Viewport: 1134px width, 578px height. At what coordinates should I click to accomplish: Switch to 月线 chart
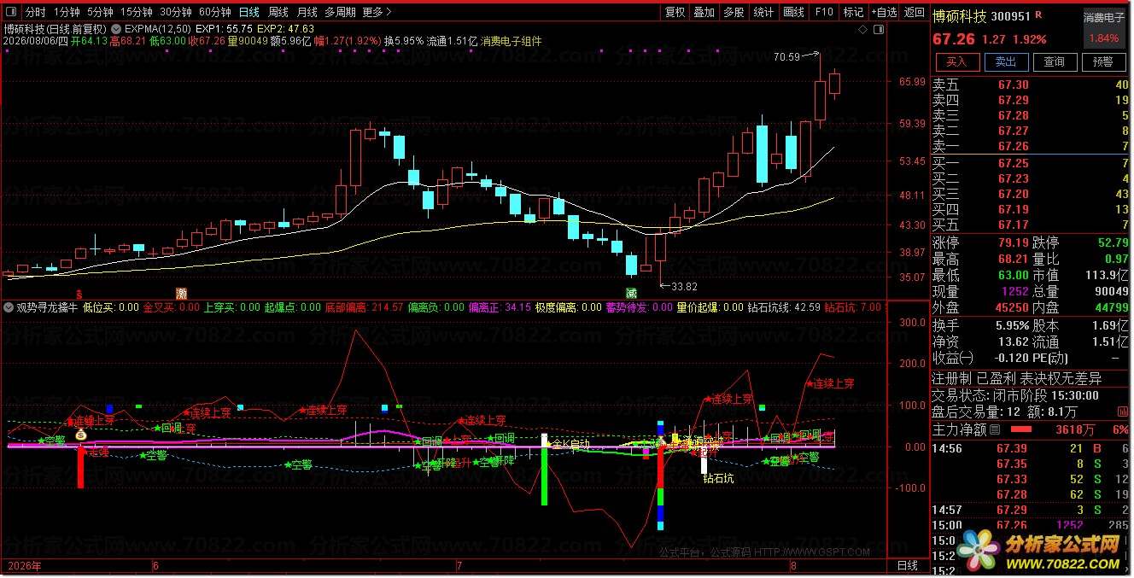[307, 12]
